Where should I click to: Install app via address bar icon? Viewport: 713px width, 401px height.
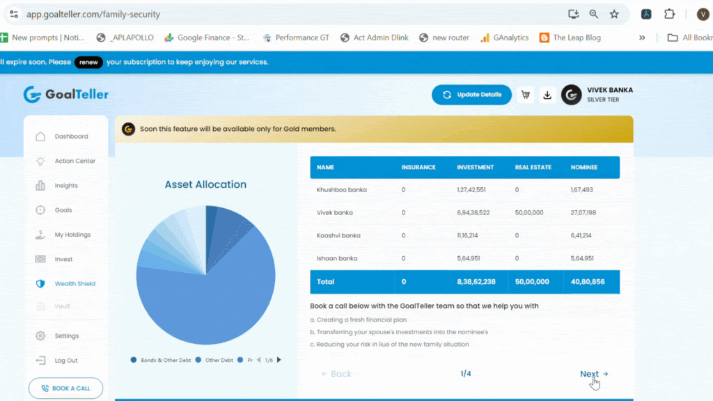click(x=574, y=14)
